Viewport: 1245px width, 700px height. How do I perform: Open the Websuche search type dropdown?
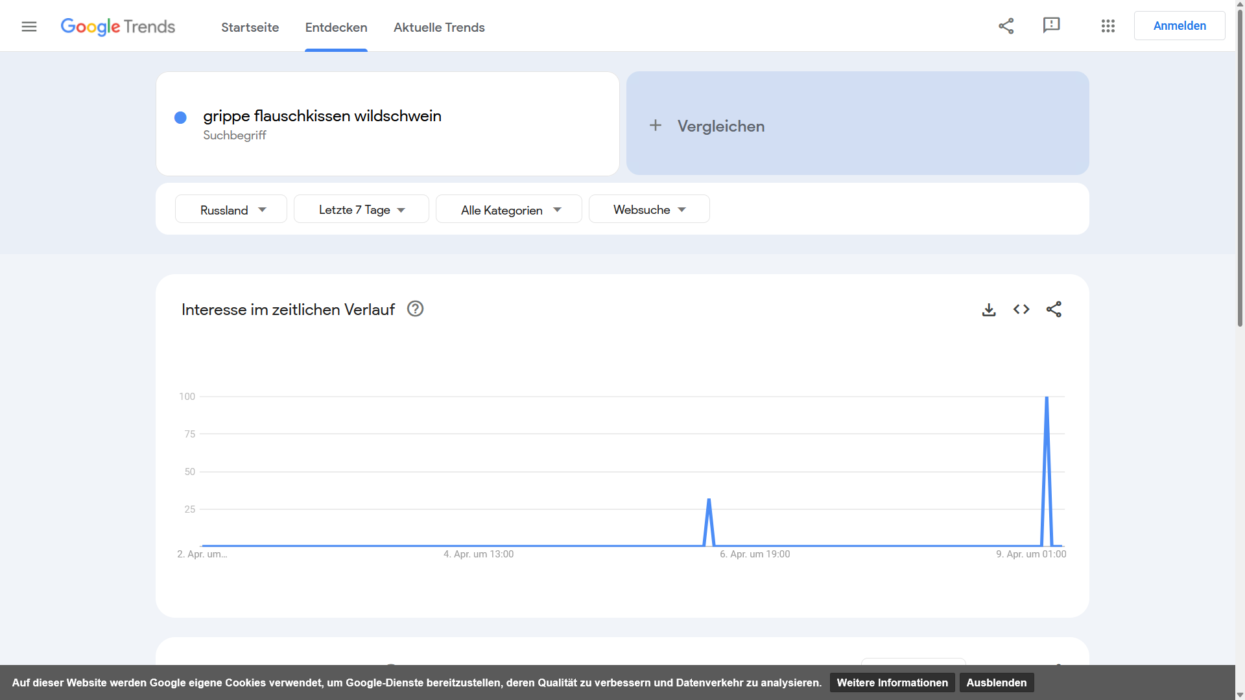649,209
